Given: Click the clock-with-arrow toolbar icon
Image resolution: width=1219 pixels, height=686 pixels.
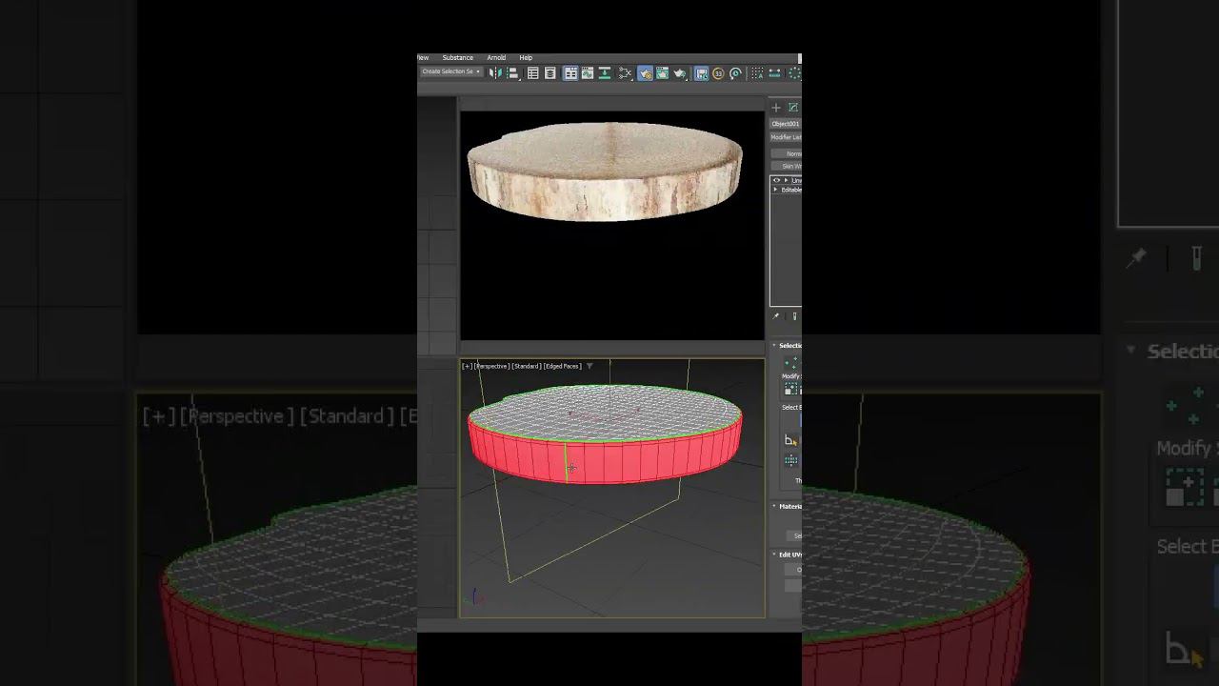Looking at the screenshot, I should [x=735, y=73].
